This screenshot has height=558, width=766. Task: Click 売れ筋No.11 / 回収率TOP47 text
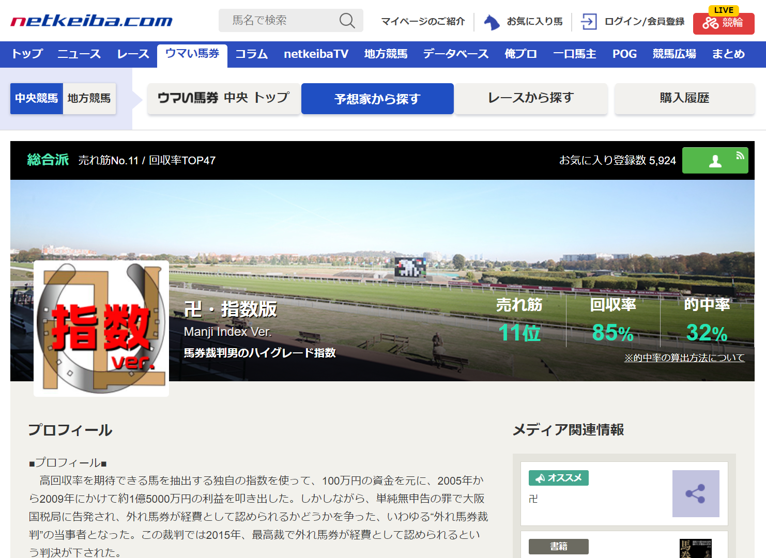pyautogui.click(x=147, y=161)
